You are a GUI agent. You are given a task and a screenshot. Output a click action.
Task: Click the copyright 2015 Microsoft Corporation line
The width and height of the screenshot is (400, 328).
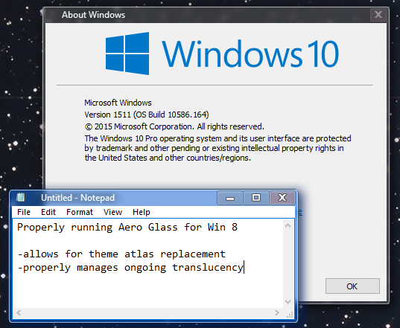pos(174,126)
